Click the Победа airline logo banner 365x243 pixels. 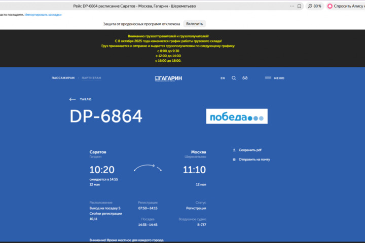237,116
